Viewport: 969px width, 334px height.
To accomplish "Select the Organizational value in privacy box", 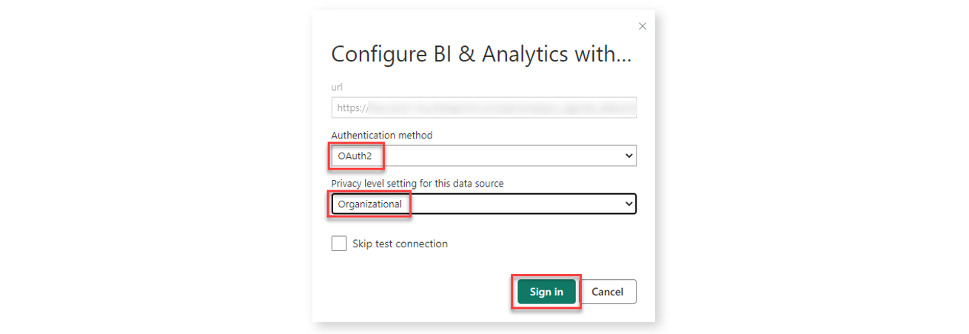I will click(369, 204).
